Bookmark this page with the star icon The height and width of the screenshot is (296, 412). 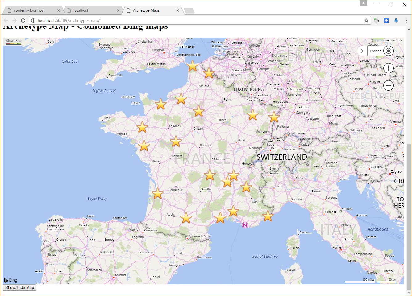pyautogui.click(x=366, y=20)
